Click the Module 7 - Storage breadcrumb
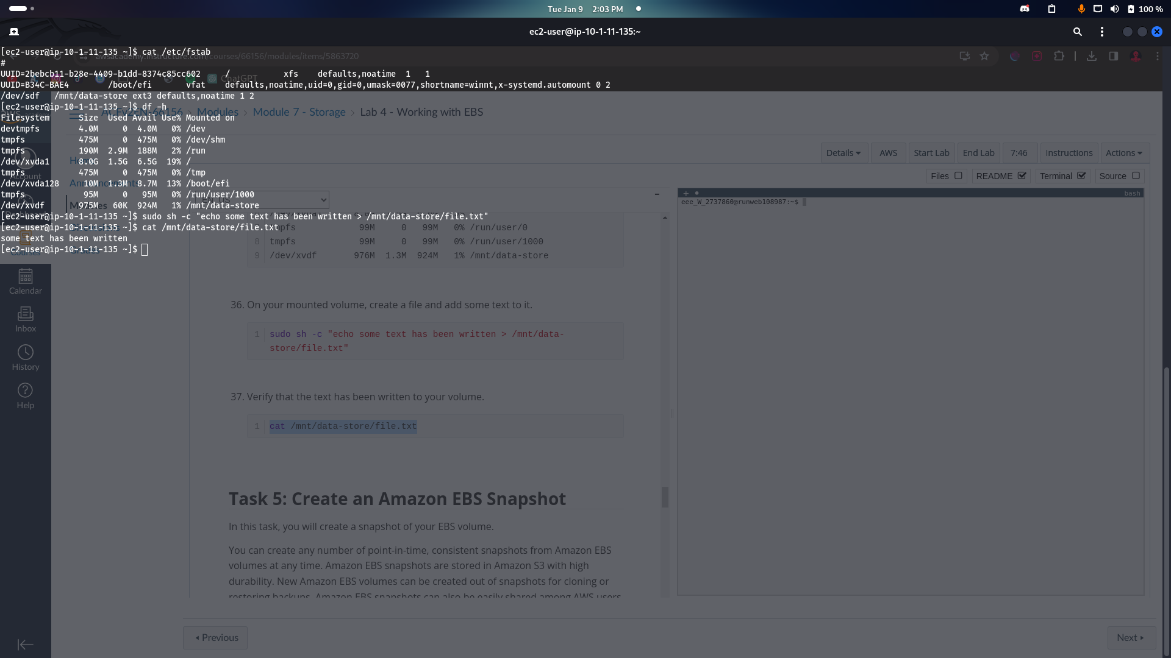Viewport: 1171px width, 658px height. tap(299, 112)
